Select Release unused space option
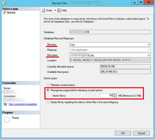Image resolution: width=155 pixels, height=139 pixels. pos(48,85)
